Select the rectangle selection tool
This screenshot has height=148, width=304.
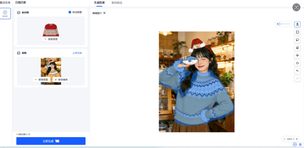[297, 32]
